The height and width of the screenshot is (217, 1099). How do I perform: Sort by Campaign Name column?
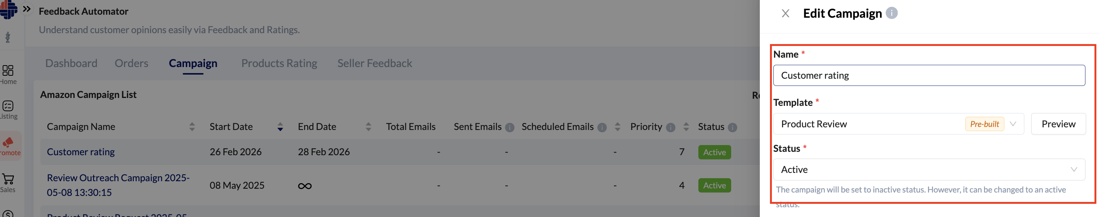(192, 127)
